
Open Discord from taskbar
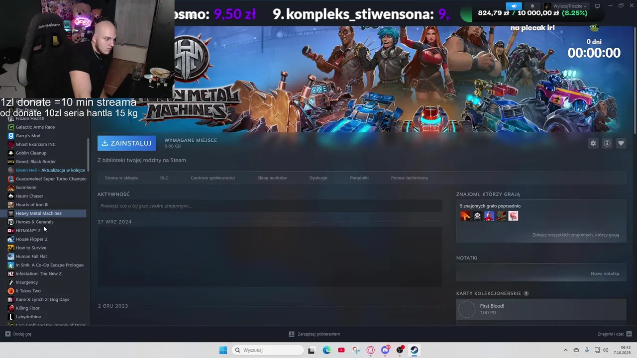385,350
